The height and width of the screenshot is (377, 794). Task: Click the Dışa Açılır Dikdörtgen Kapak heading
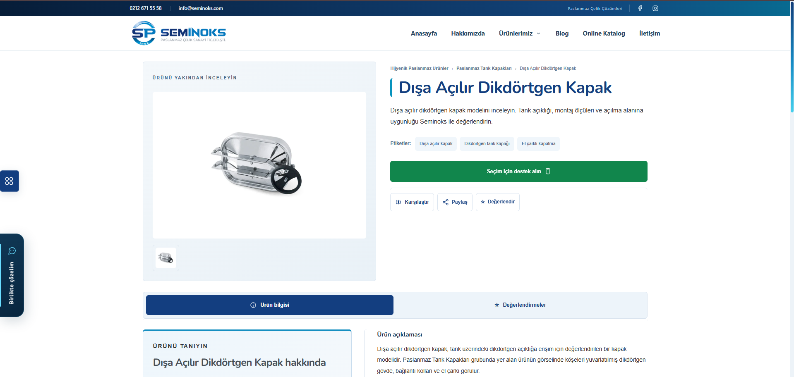505,88
